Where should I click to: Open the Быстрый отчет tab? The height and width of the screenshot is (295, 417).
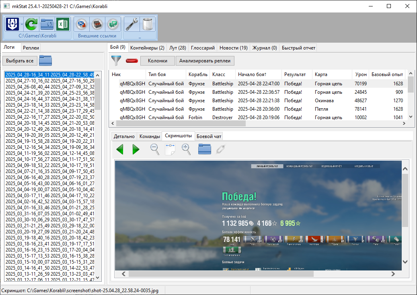[298, 47]
